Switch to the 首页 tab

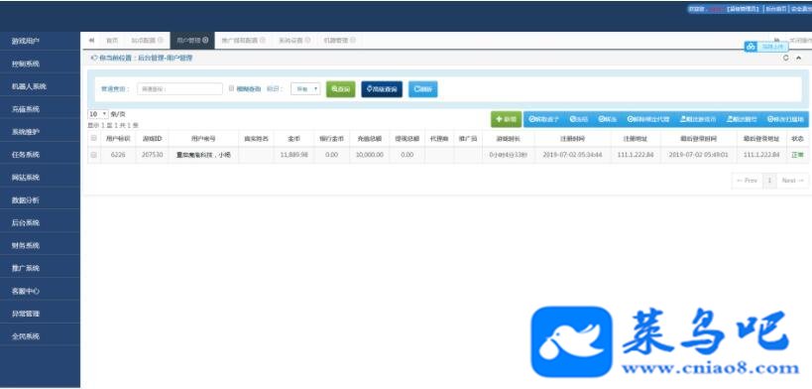[x=112, y=40]
